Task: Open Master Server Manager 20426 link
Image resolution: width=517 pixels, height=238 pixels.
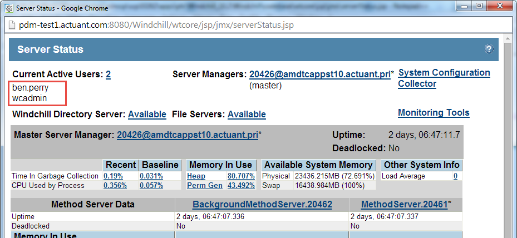Action: [188, 135]
